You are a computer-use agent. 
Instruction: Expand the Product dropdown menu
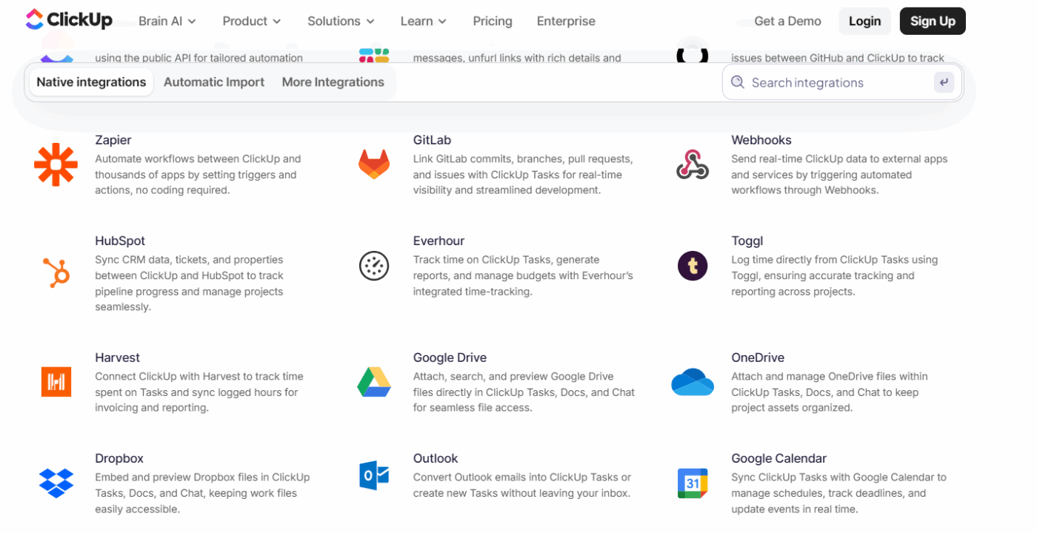(251, 21)
